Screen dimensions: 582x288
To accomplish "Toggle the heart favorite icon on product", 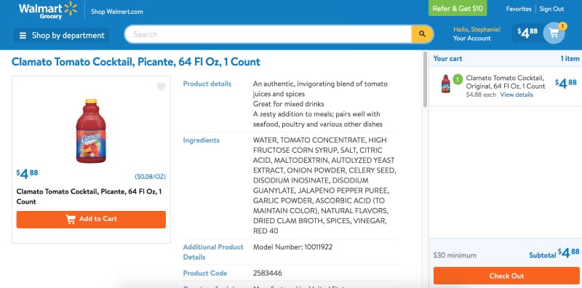I will 161,87.
